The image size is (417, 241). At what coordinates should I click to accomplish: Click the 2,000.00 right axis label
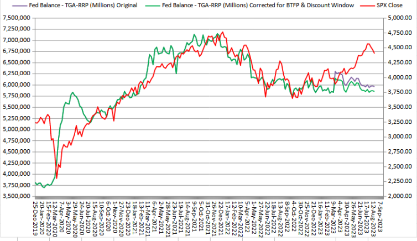(x=400, y=196)
